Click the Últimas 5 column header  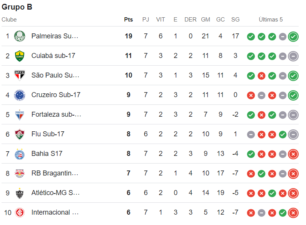(x=271, y=20)
